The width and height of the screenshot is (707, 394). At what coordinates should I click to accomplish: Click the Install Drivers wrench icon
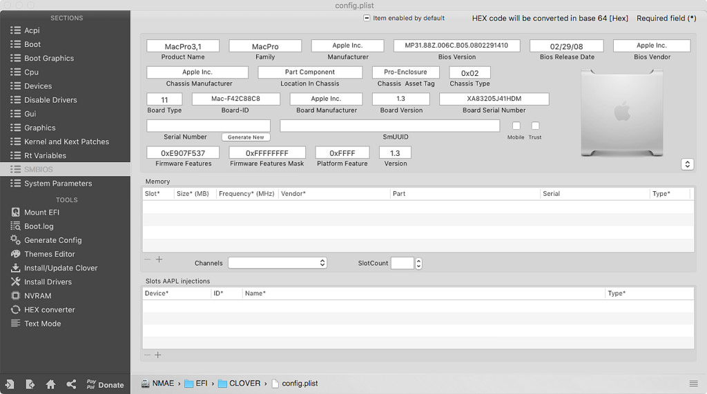[x=15, y=282]
